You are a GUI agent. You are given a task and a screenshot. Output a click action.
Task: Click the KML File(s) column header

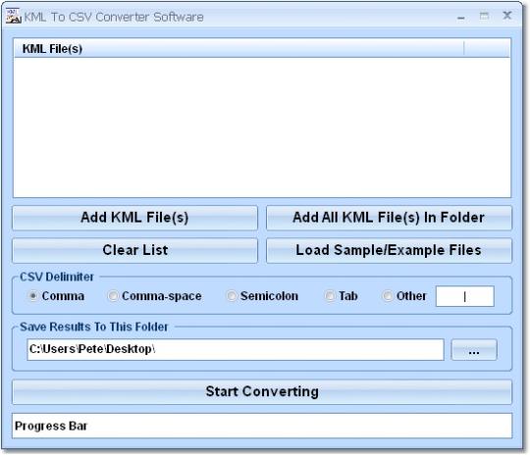[x=238, y=48]
